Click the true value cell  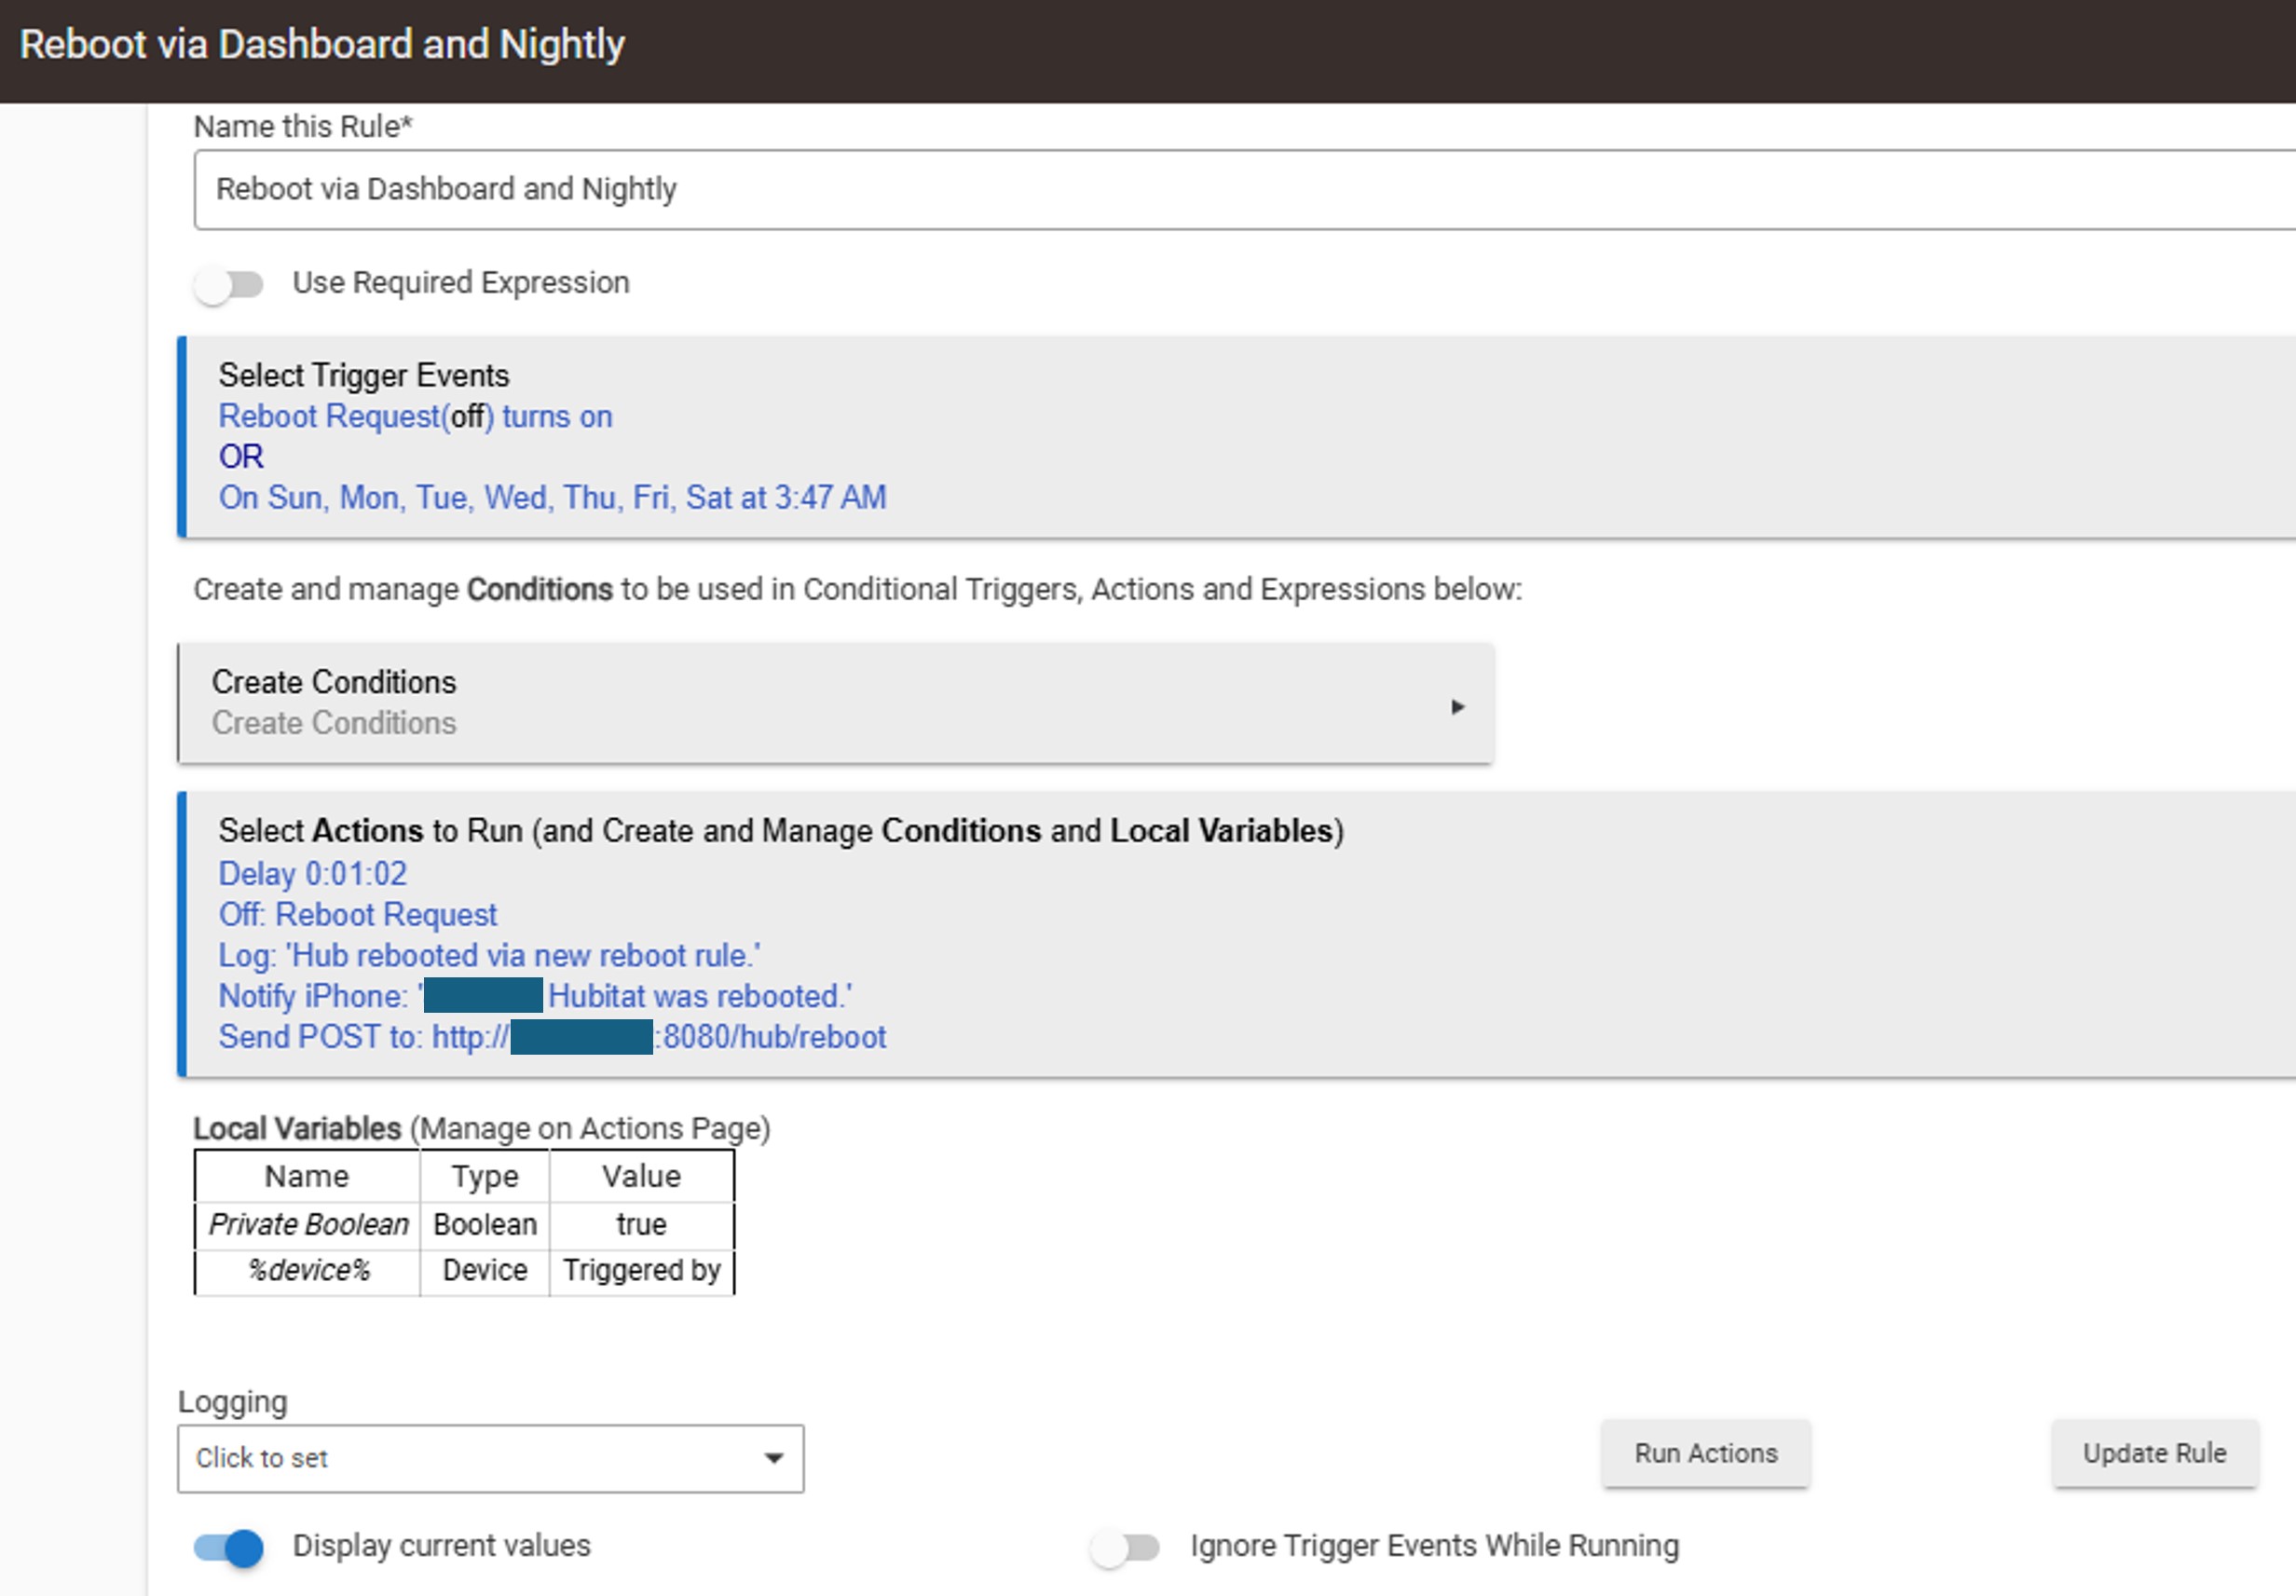click(641, 1225)
